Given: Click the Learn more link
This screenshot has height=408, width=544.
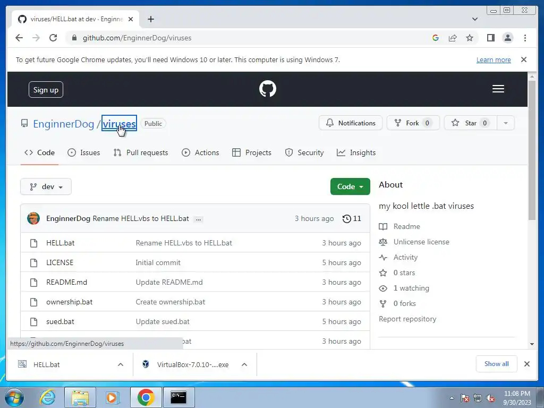Looking at the screenshot, I should (494, 59).
